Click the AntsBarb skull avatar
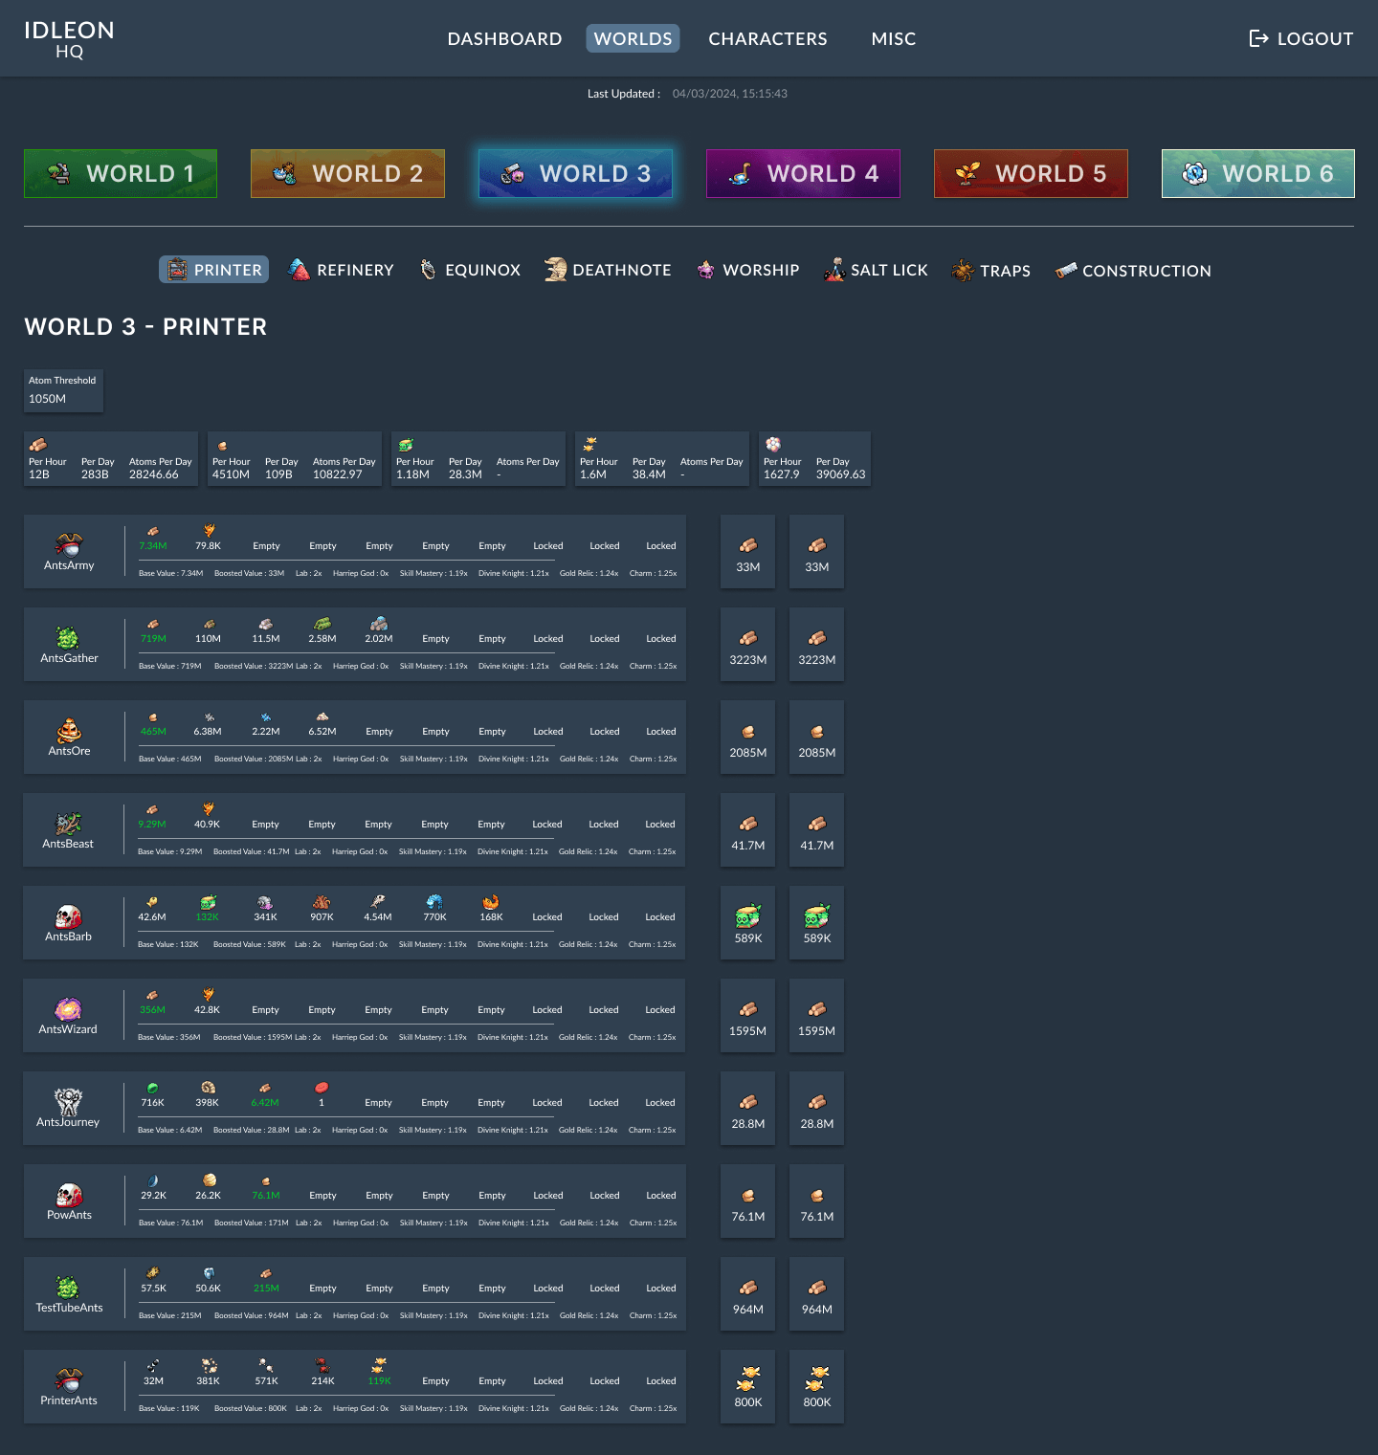Image resolution: width=1378 pixels, height=1455 pixels. tap(68, 916)
